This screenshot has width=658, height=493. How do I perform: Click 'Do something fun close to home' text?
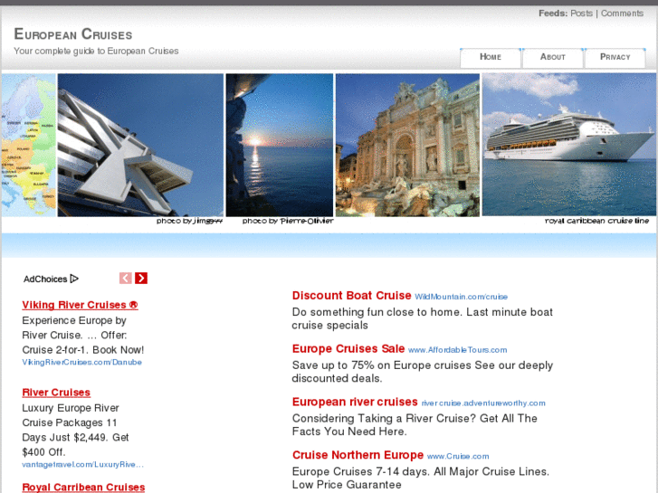[x=377, y=312]
